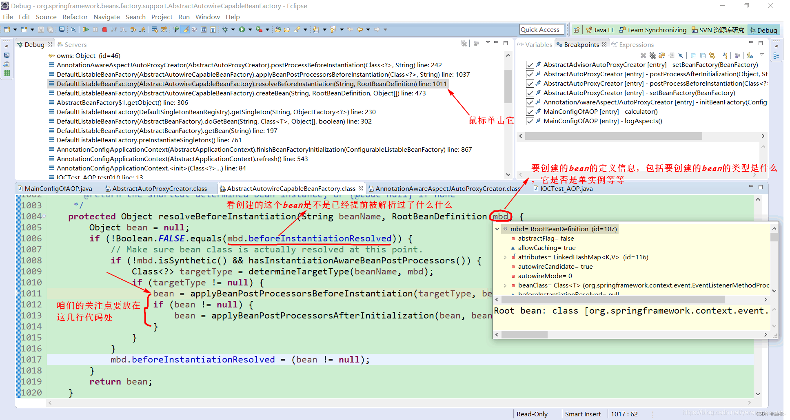Open New wizard dropdown arrow

click(15, 29)
